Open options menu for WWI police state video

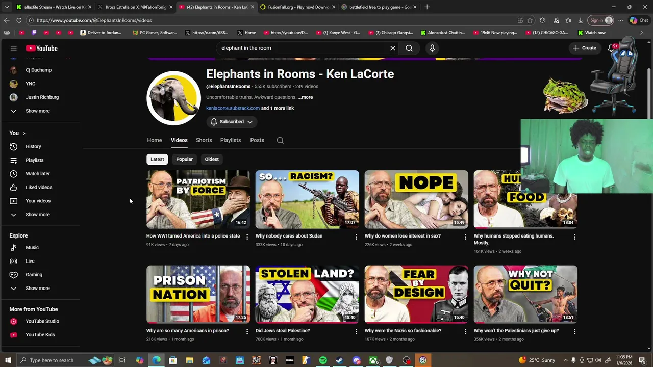pos(247,237)
